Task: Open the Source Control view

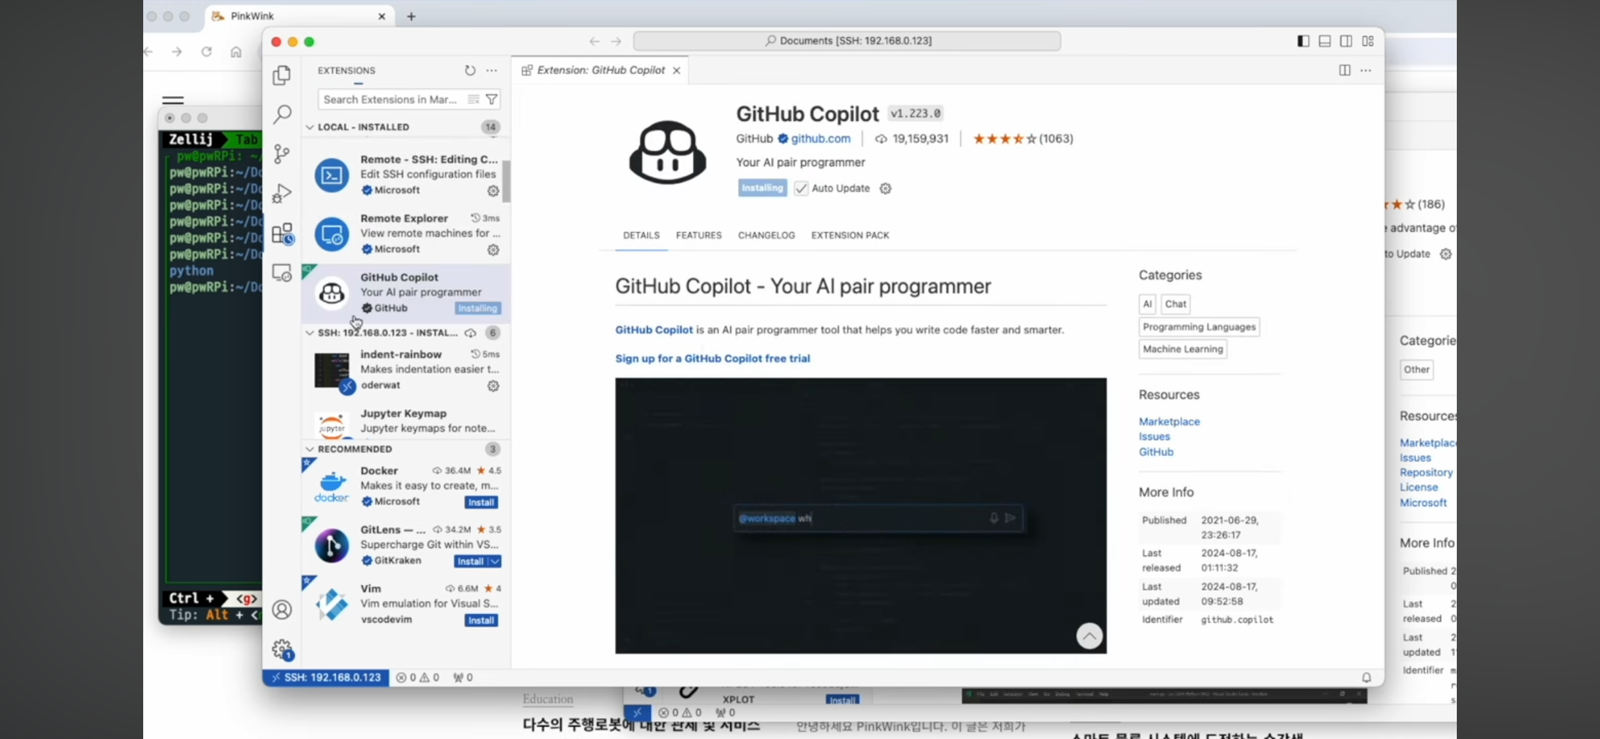Action: (x=282, y=154)
